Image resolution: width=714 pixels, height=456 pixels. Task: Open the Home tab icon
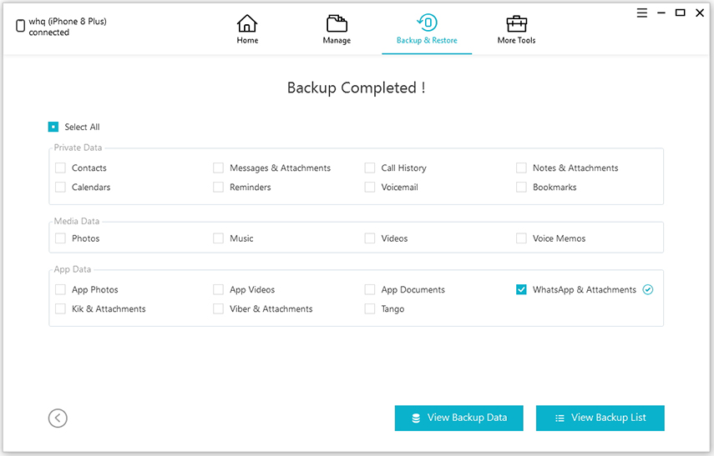pos(247,23)
